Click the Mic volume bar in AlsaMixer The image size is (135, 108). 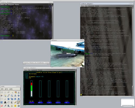67,89
